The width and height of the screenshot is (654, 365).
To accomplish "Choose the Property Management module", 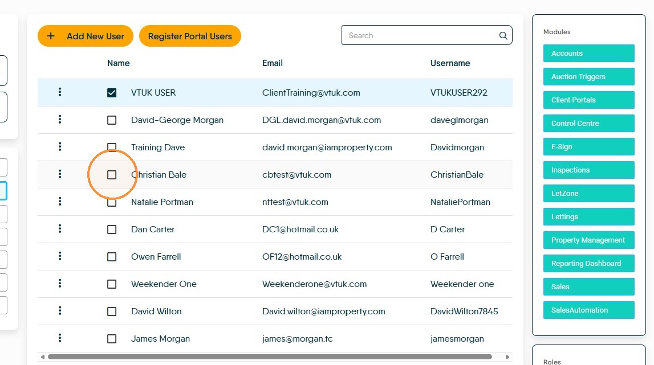I will point(588,240).
